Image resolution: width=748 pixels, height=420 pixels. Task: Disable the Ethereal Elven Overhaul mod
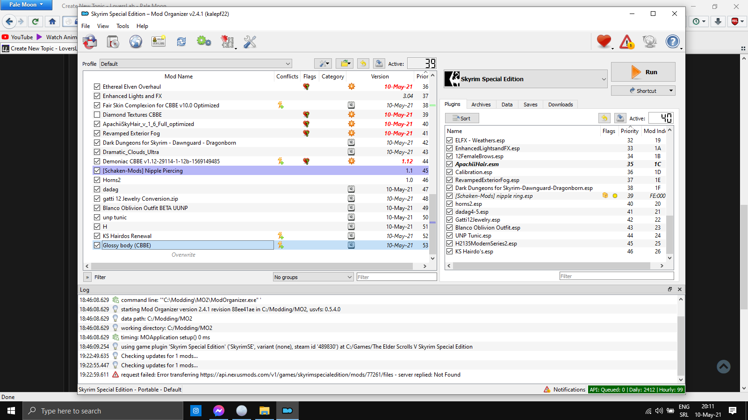click(97, 87)
